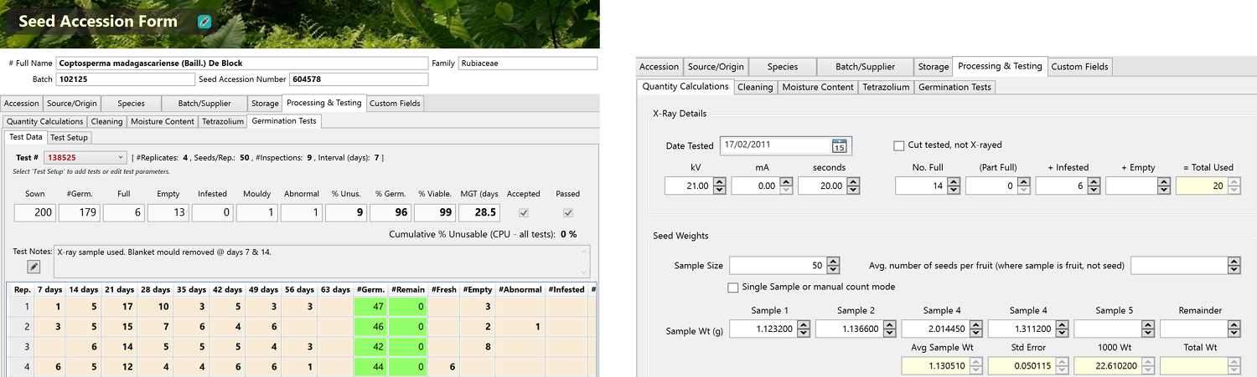Click the #Fresh cell showing 6
This screenshot has height=377, width=1257.
click(442, 365)
